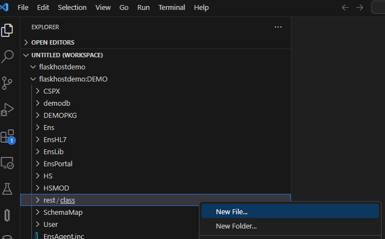The height and width of the screenshot is (239, 385).
Task: Open the Search view in activity bar
Action: [x=8, y=56]
